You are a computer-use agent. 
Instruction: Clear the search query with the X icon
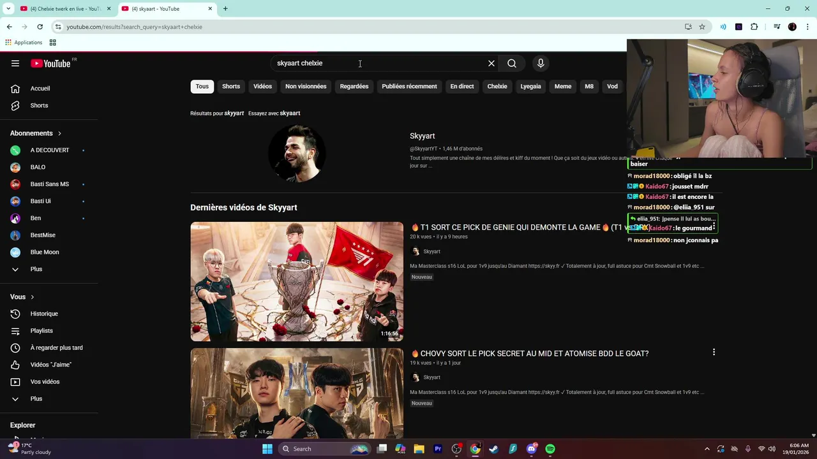coord(491,63)
